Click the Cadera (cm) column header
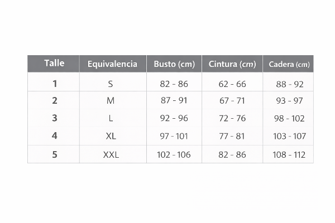335x223 pixels. (289, 64)
